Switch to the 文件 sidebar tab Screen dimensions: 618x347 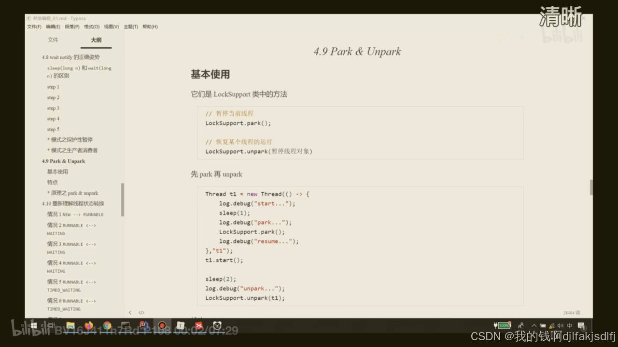point(53,40)
